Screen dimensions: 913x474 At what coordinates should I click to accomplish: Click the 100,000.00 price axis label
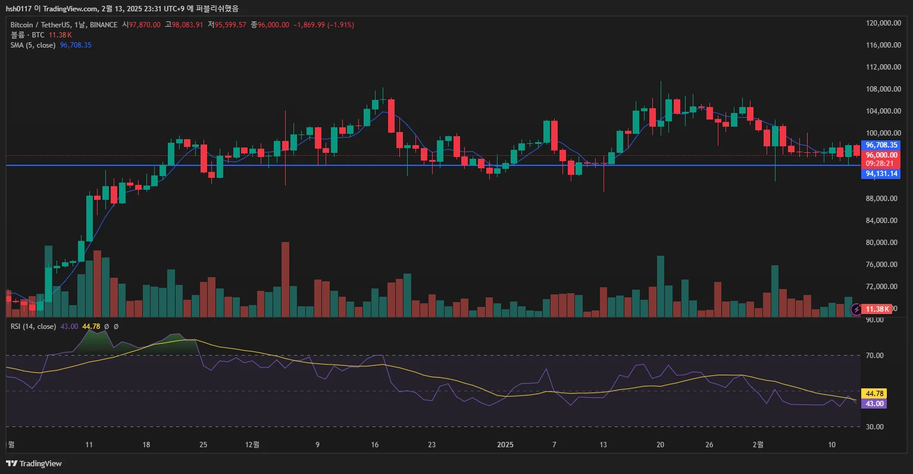point(883,133)
